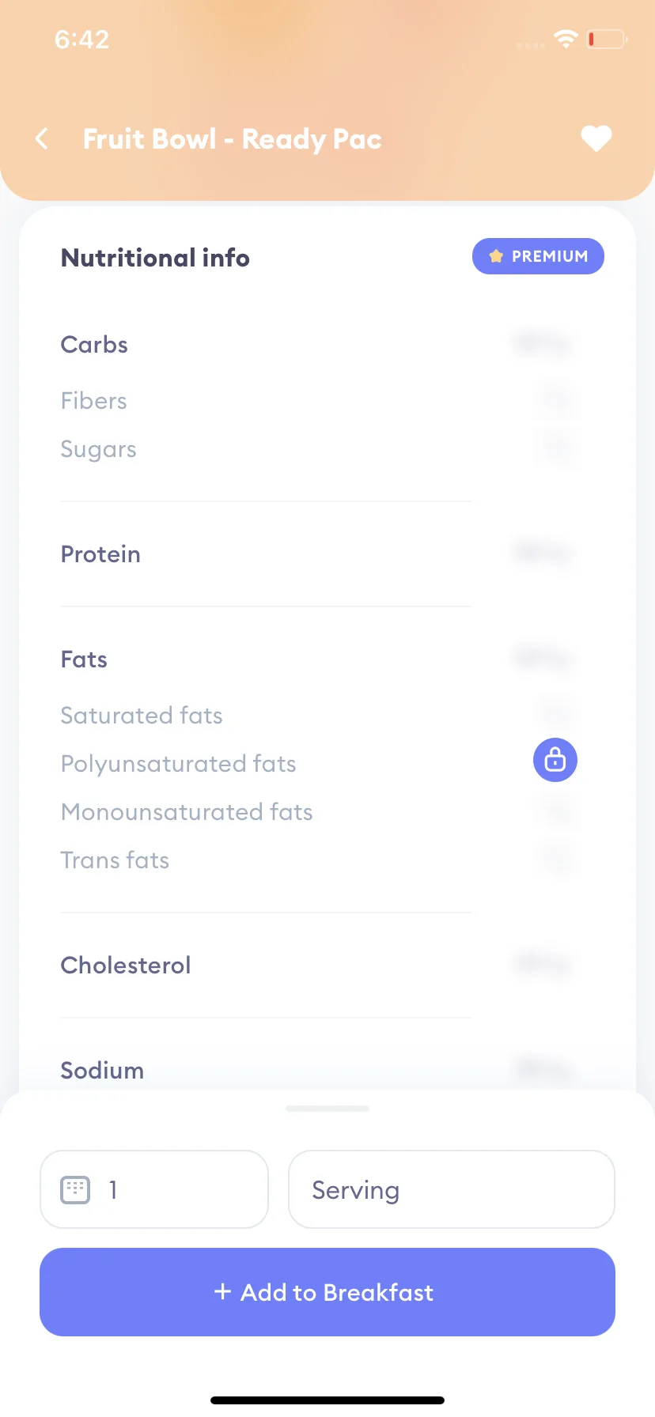Edit the quantity field showing 1
This screenshot has height=1417, width=655.
(x=154, y=1189)
